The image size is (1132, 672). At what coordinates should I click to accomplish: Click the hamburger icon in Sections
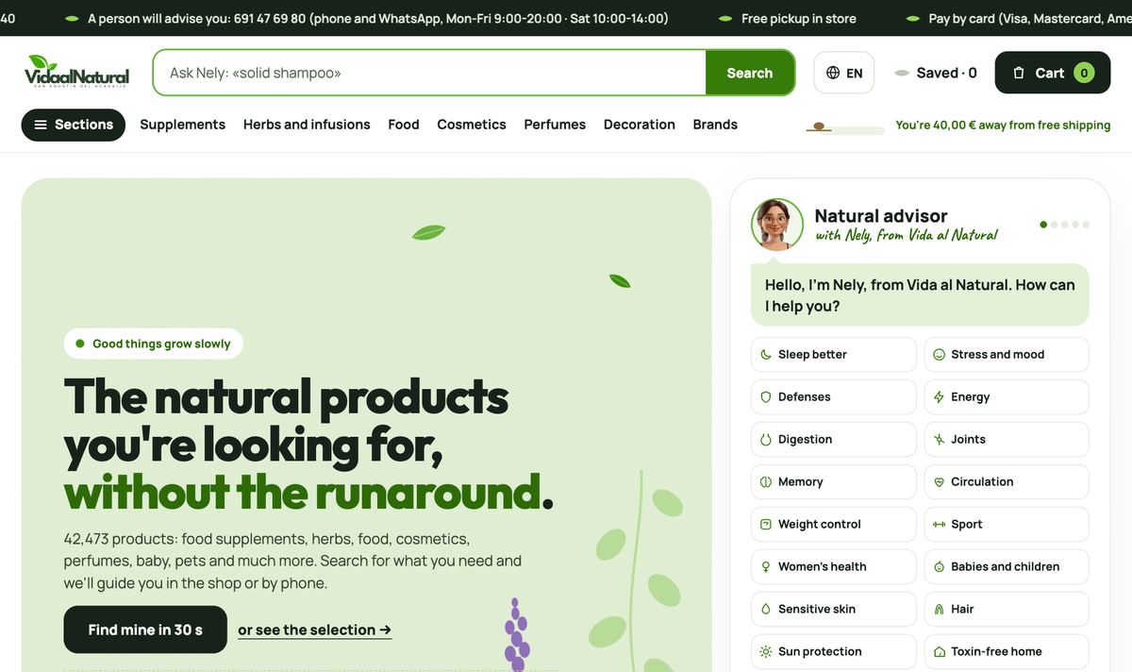(x=41, y=125)
